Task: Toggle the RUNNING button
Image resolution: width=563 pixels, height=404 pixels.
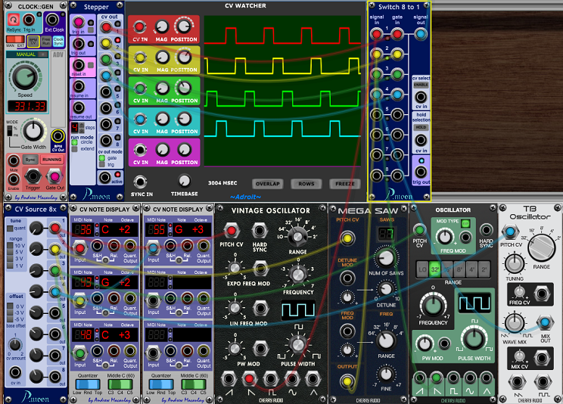Action: [x=51, y=160]
